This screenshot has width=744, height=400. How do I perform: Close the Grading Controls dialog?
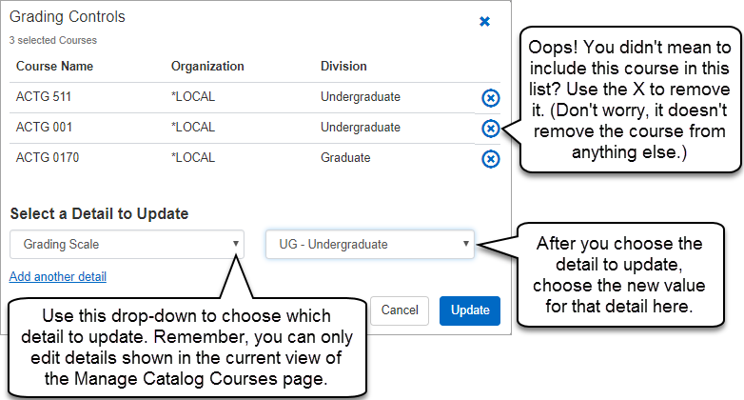(x=484, y=21)
